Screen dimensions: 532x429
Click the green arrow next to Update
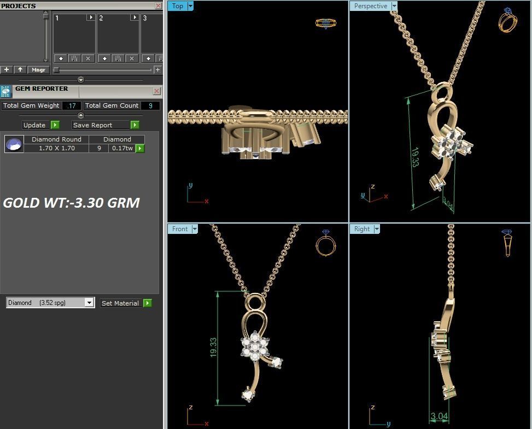point(55,125)
